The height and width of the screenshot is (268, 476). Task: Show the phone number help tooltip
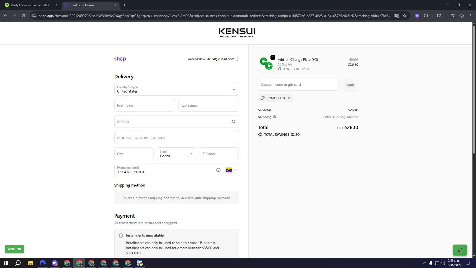click(218, 170)
